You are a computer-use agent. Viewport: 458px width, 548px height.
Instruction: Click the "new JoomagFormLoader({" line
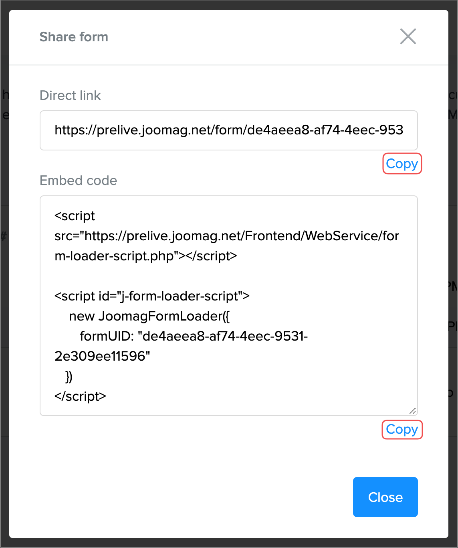pyautogui.click(x=149, y=316)
